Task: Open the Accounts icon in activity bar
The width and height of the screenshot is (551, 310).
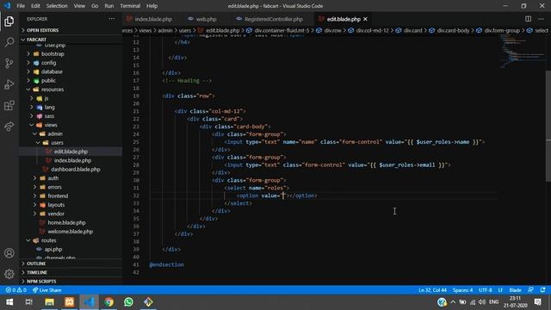Action: 9,253
